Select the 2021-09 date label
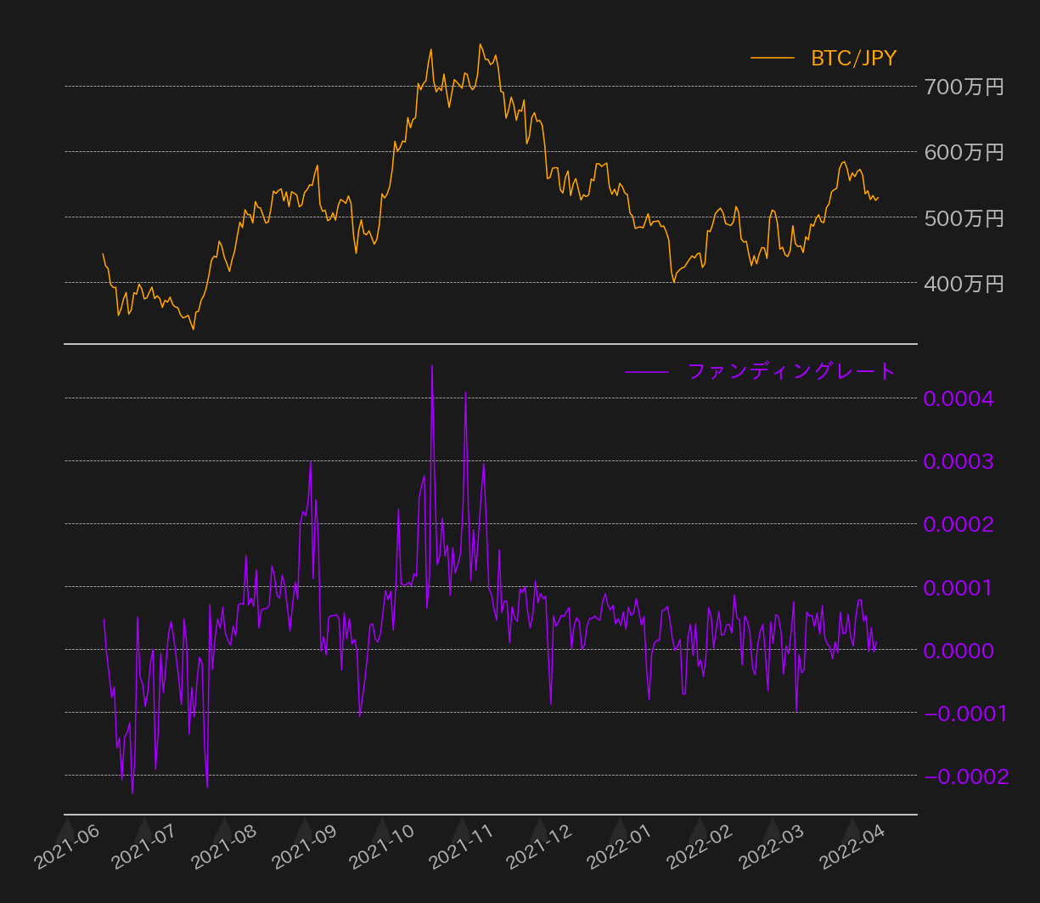This screenshot has width=1040, height=903. tap(303, 849)
